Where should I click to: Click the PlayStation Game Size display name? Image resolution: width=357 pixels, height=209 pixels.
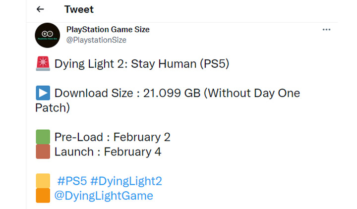(108, 30)
